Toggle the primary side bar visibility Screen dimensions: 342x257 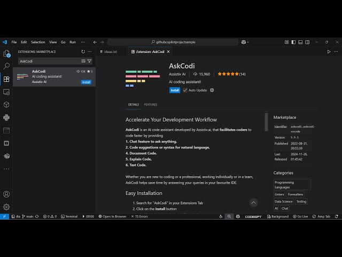[x=293, y=42]
